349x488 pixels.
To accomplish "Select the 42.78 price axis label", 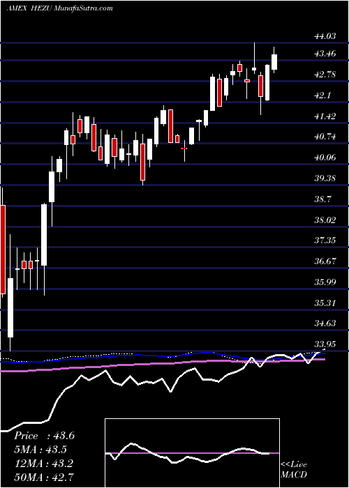I will pos(325,75).
